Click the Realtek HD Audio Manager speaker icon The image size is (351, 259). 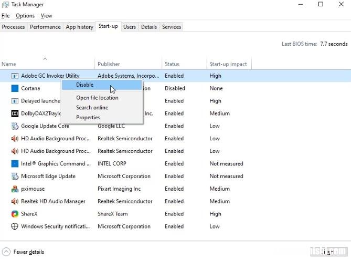(x=15, y=201)
